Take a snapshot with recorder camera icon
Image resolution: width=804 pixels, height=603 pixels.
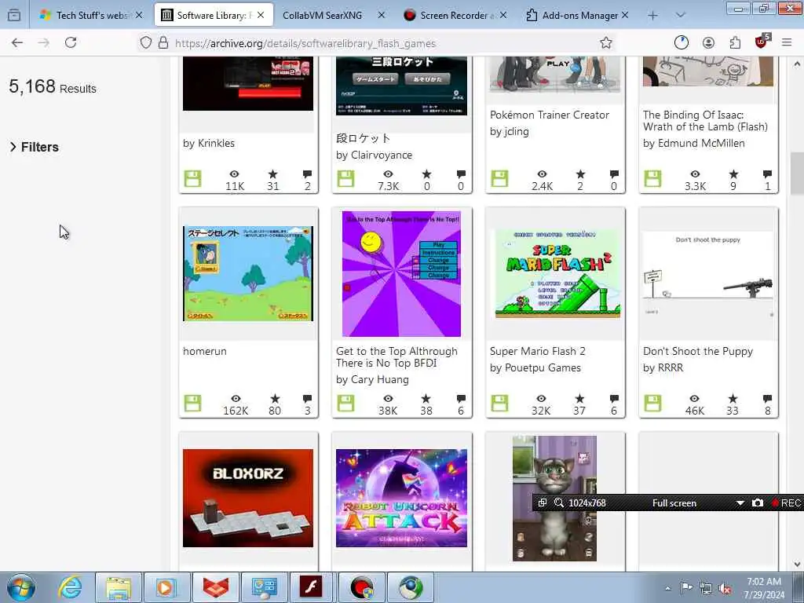(758, 503)
